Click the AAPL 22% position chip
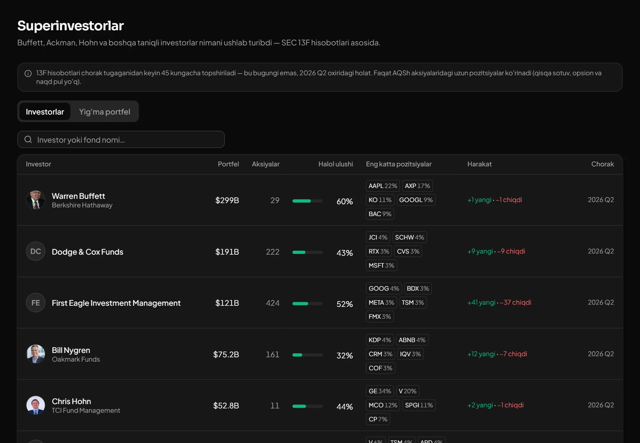The width and height of the screenshot is (640, 443). (x=383, y=186)
